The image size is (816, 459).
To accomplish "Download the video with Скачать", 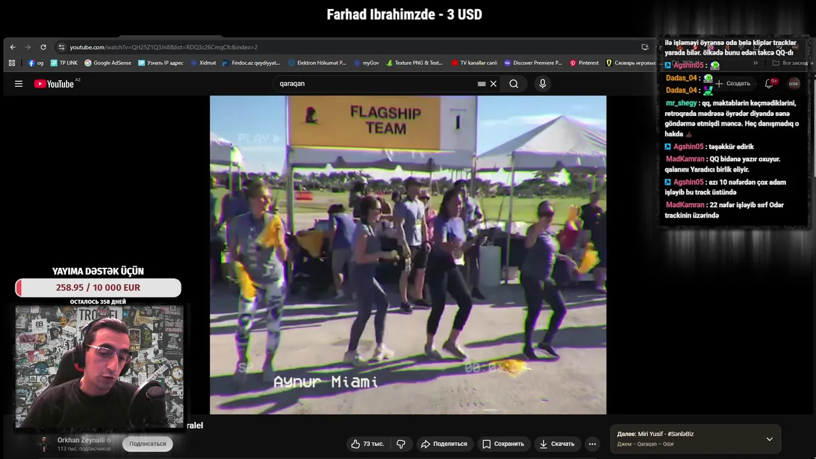I will click(557, 444).
